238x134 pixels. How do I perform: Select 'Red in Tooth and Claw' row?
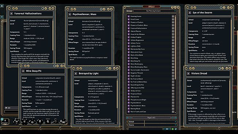(x=151, y=112)
